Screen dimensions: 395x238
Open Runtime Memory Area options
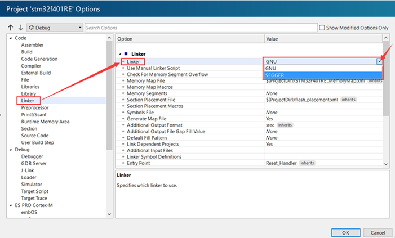(45, 122)
